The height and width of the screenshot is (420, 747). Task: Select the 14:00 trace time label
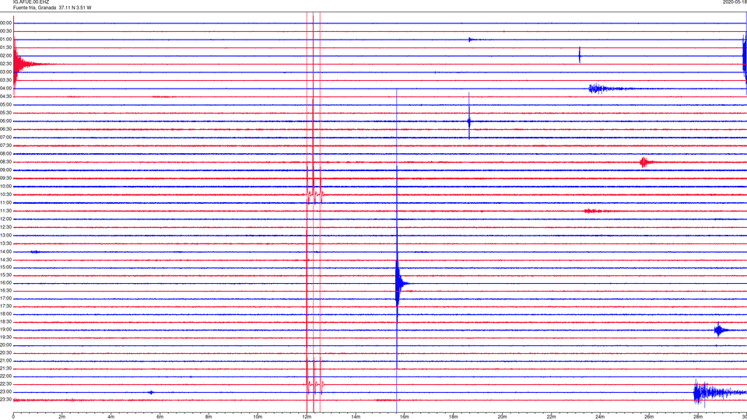click(6, 252)
